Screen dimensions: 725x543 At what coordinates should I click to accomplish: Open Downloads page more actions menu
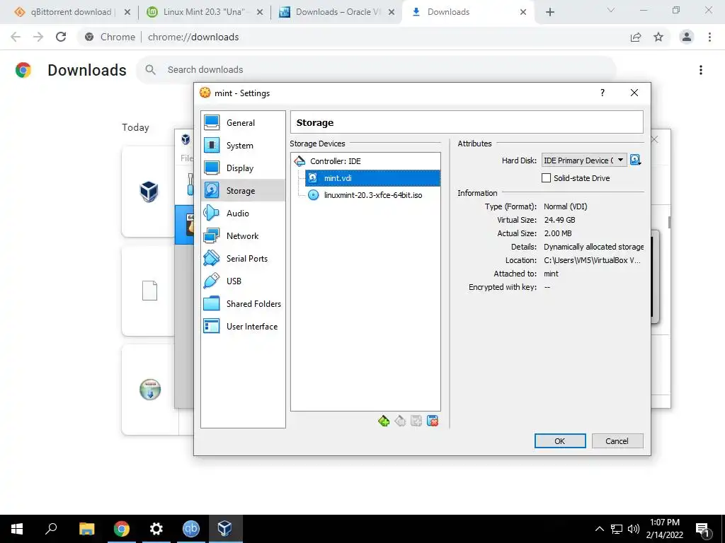701,70
